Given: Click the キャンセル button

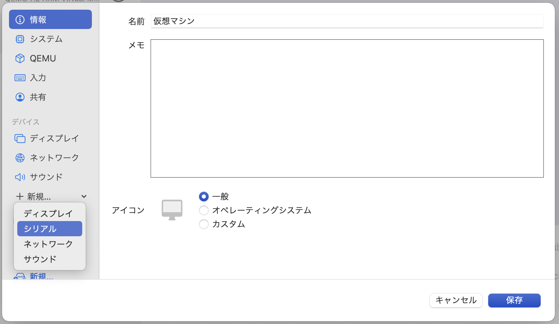Looking at the screenshot, I should [x=456, y=300].
